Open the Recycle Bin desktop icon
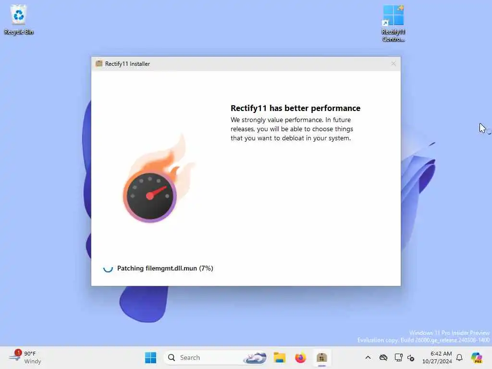492x369 pixels. [x=19, y=20]
